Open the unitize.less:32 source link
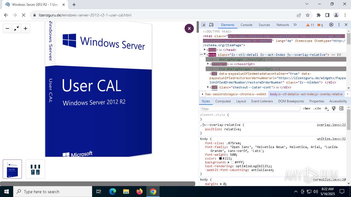This screenshot has width=351, height=197. 331,139
